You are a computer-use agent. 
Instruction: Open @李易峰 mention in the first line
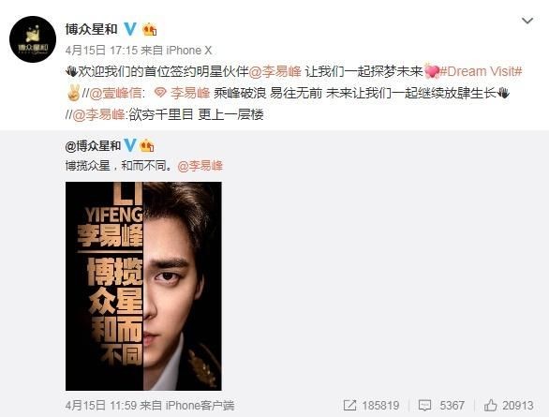[x=274, y=71]
